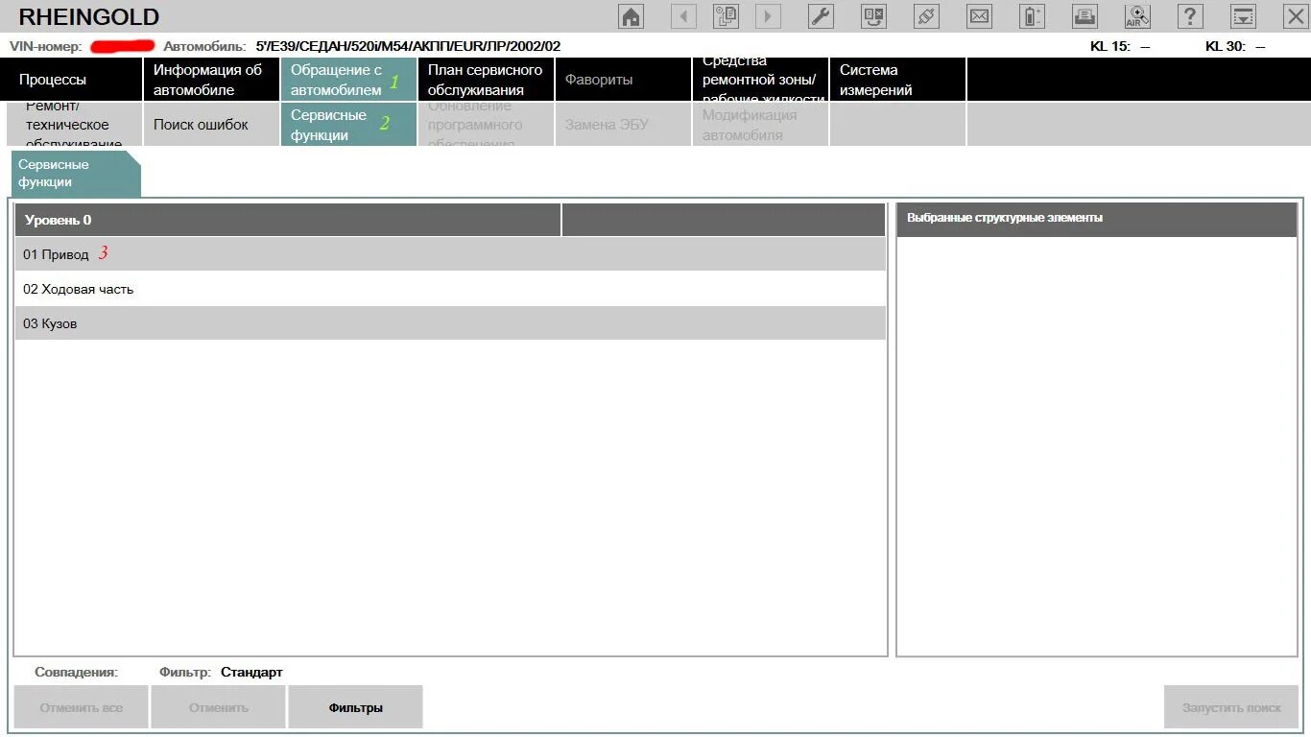Go to the home screen icon
Image resolution: width=1311 pixels, height=737 pixels.
pyautogui.click(x=631, y=16)
